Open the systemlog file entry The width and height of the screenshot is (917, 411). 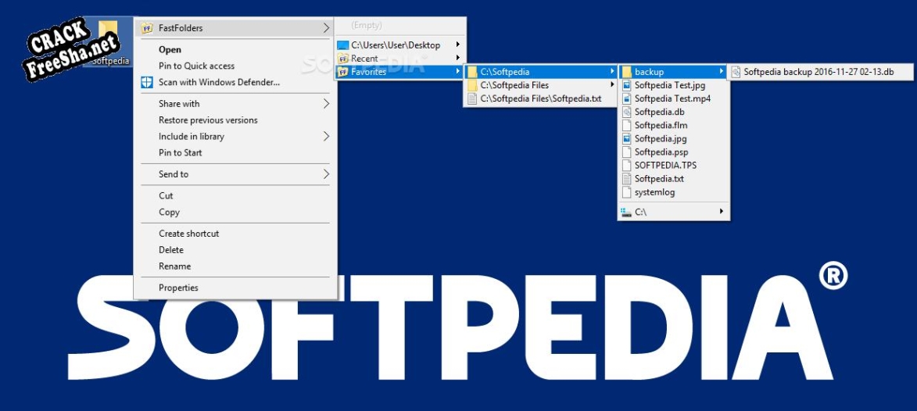point(654,192)
